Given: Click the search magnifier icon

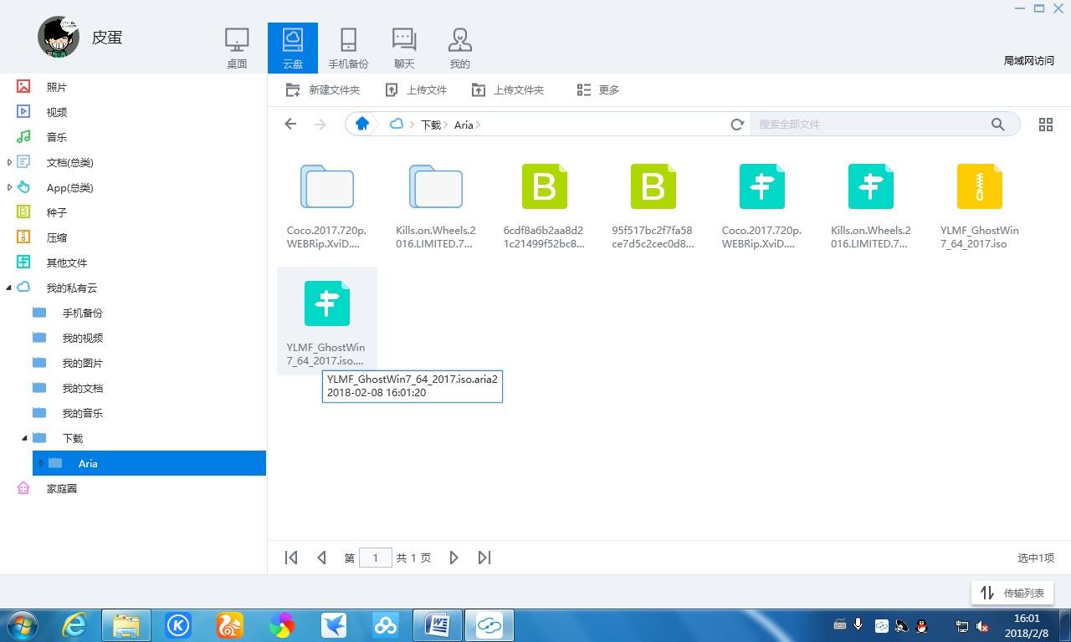Looking at the screenshot, I should point(997,124).
